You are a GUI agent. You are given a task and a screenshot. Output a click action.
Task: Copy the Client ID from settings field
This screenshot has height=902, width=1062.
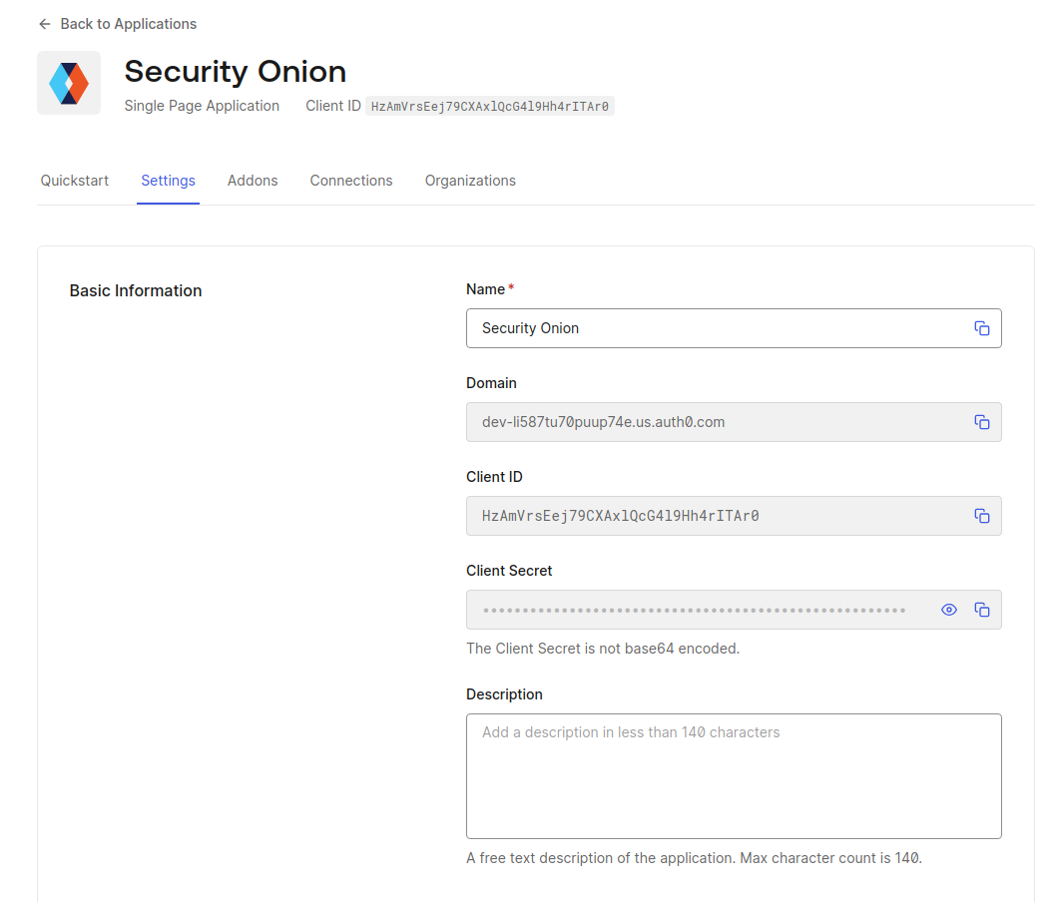point(982,516)
